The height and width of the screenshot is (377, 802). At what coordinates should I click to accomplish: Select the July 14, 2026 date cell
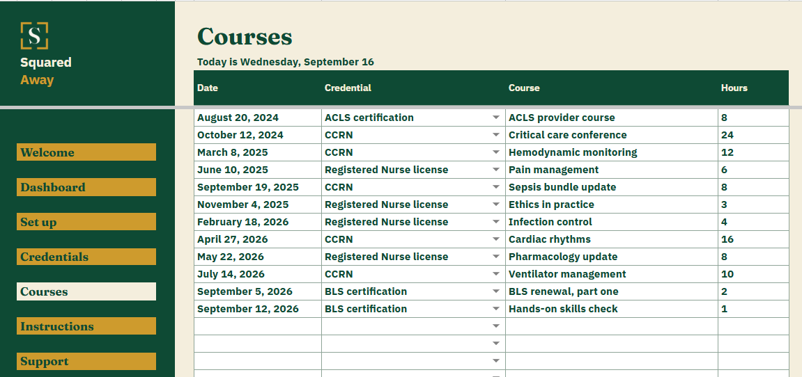(258, 274)
